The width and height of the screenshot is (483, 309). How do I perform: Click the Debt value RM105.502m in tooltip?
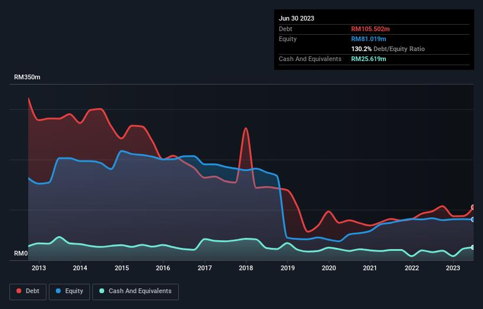pyautogui.click(x=370, y=29)
